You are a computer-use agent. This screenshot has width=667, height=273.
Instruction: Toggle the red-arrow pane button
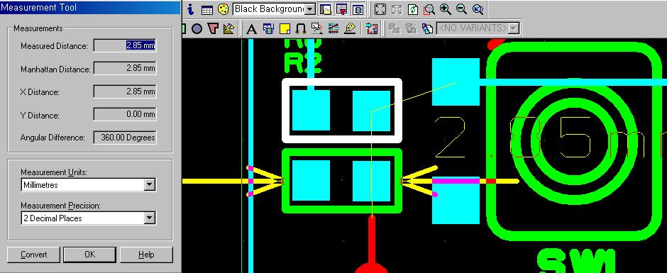(341, 9)
